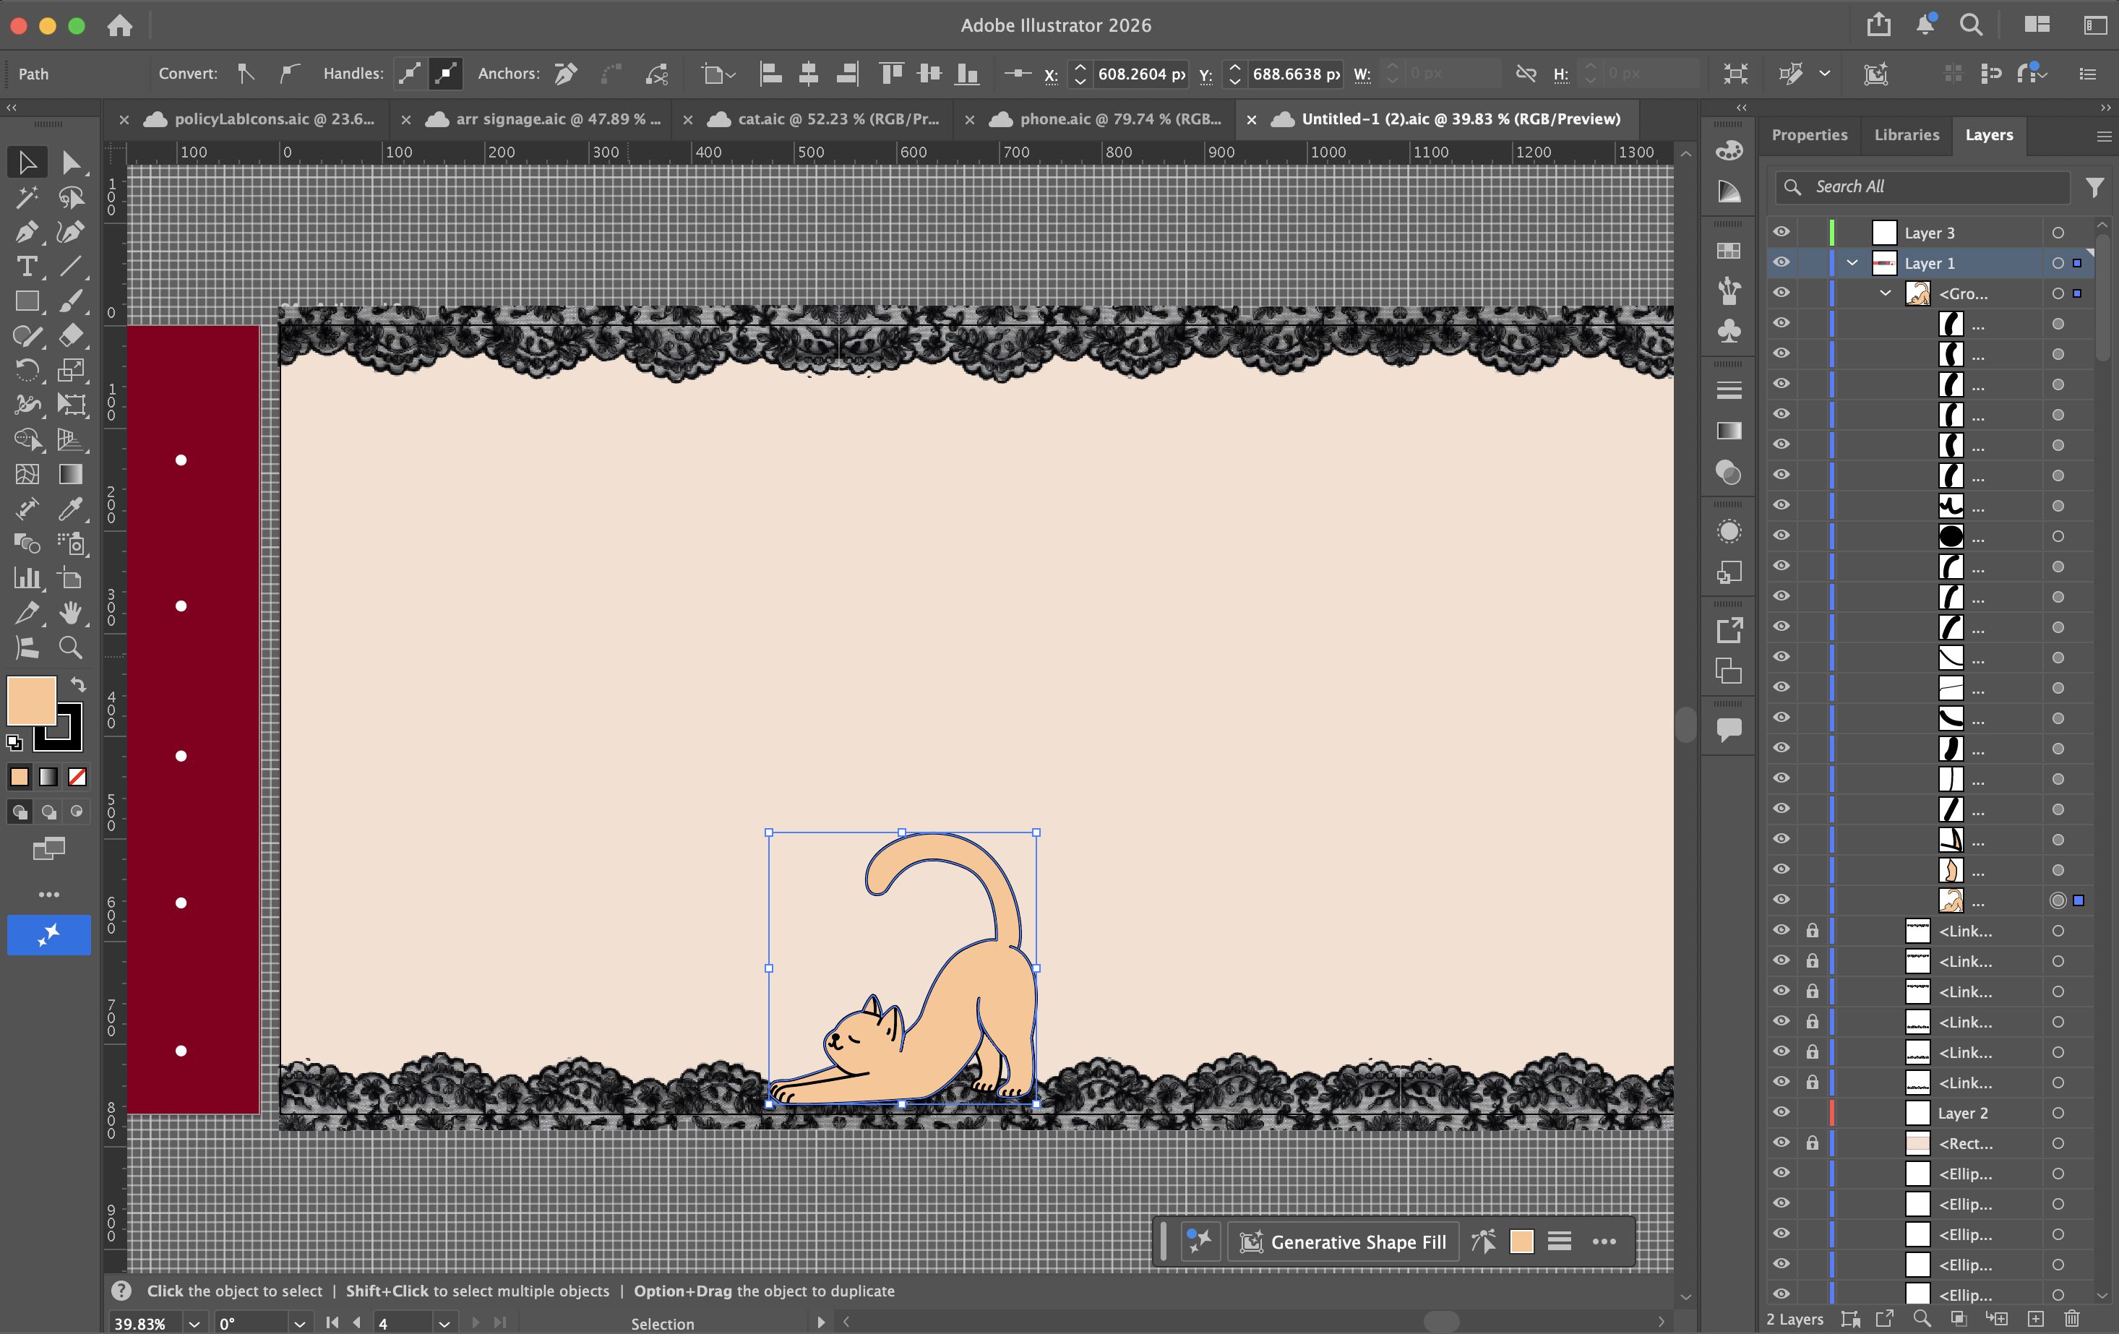Open the rotation angle dropdown

point(299,1323)
